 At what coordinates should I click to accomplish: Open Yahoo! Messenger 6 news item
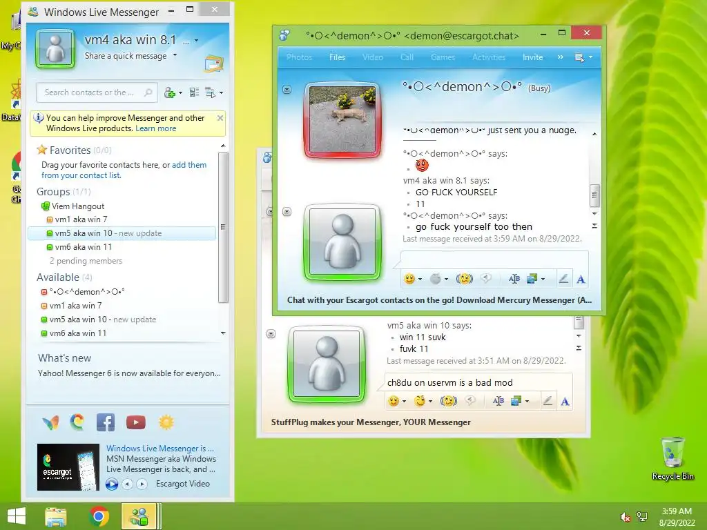[129, 373]
